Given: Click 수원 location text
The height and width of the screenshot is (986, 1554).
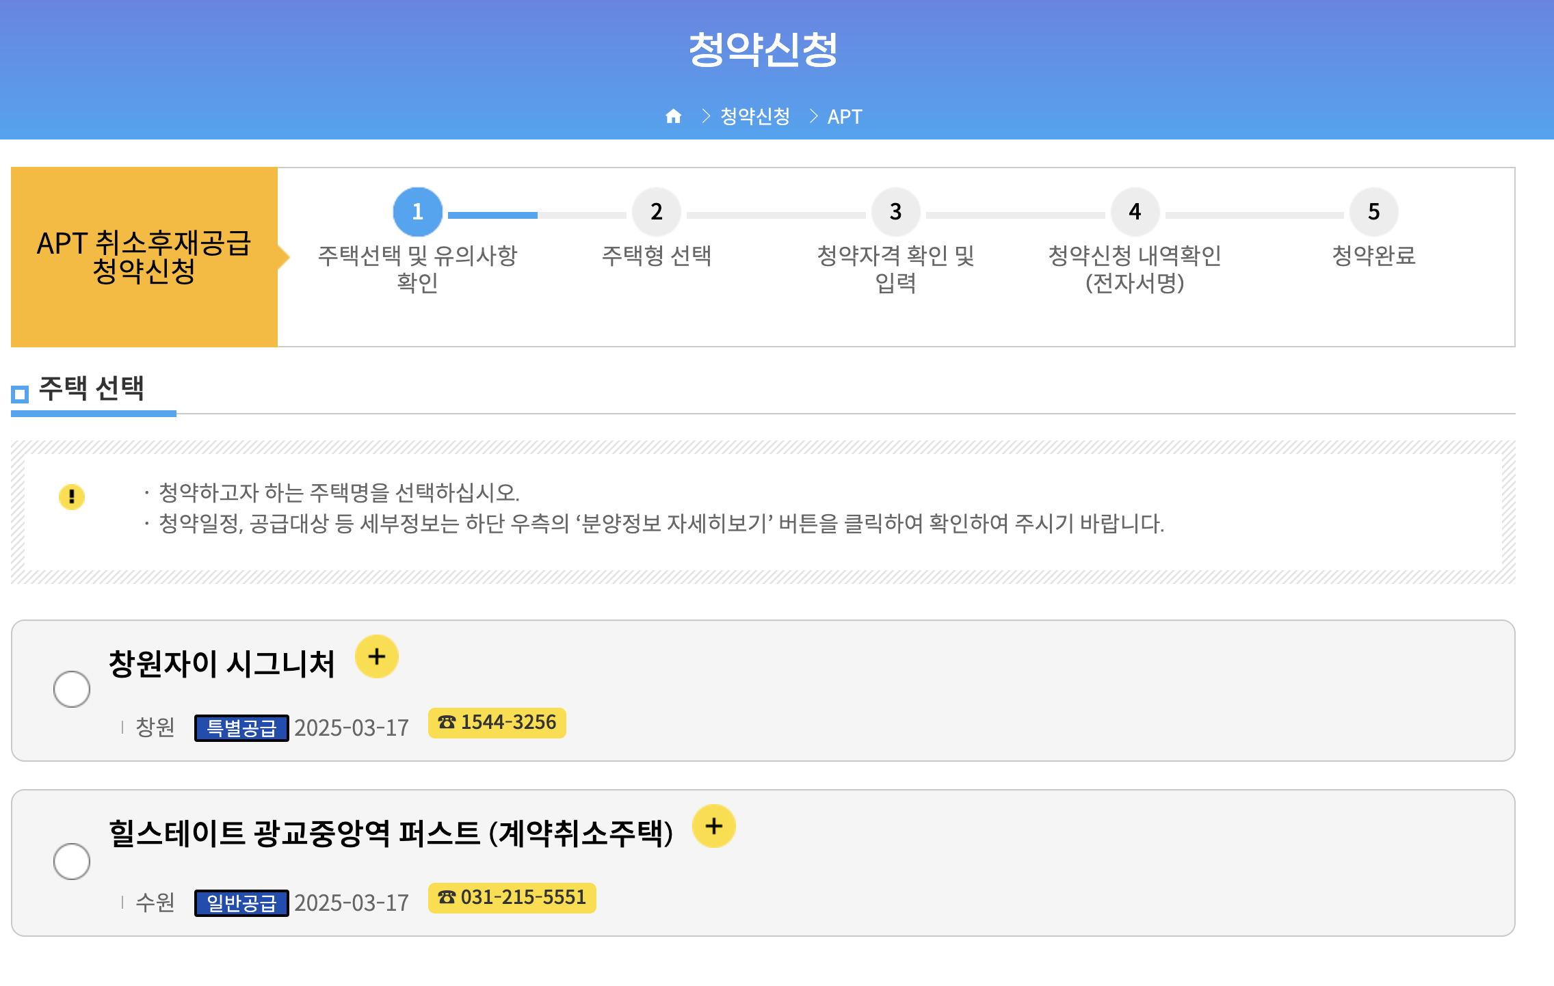Looking at the screenshot, I should [155, 902].
